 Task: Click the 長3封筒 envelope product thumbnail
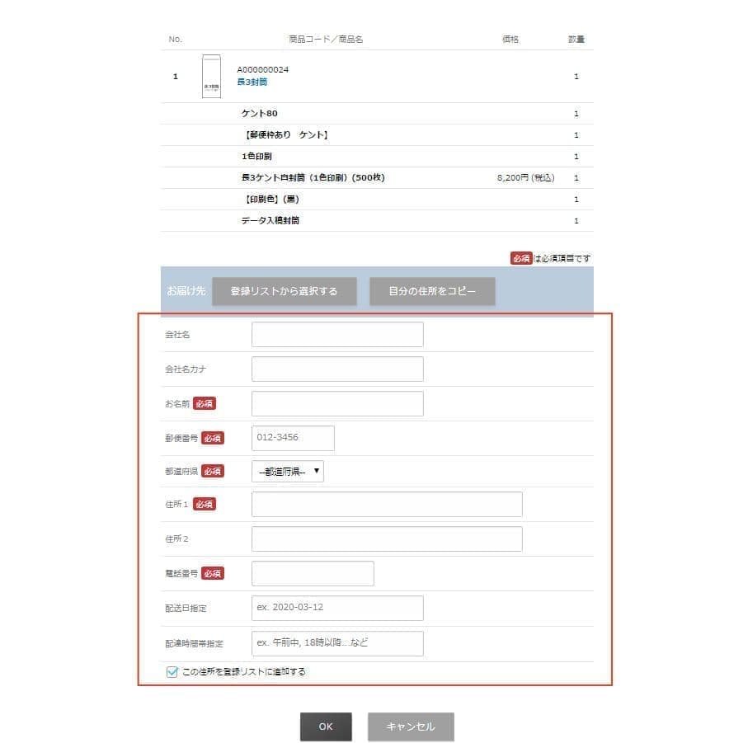click(x=211, y=77)
